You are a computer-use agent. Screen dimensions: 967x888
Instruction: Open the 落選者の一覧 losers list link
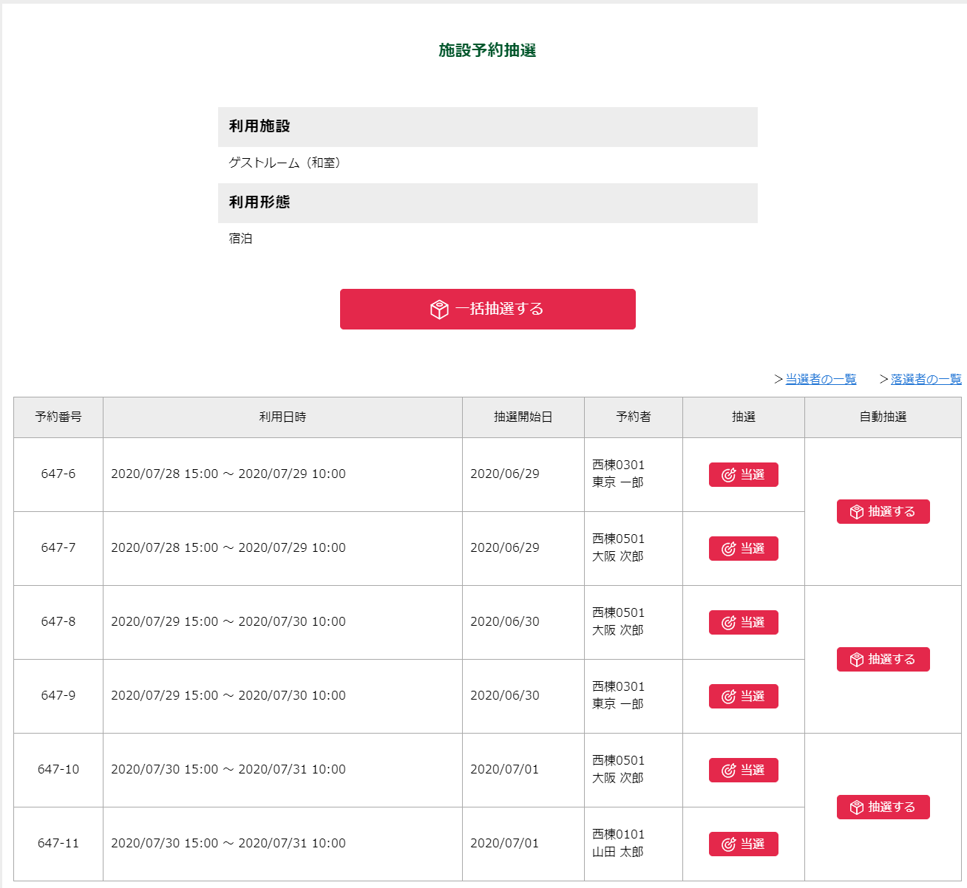926,379
